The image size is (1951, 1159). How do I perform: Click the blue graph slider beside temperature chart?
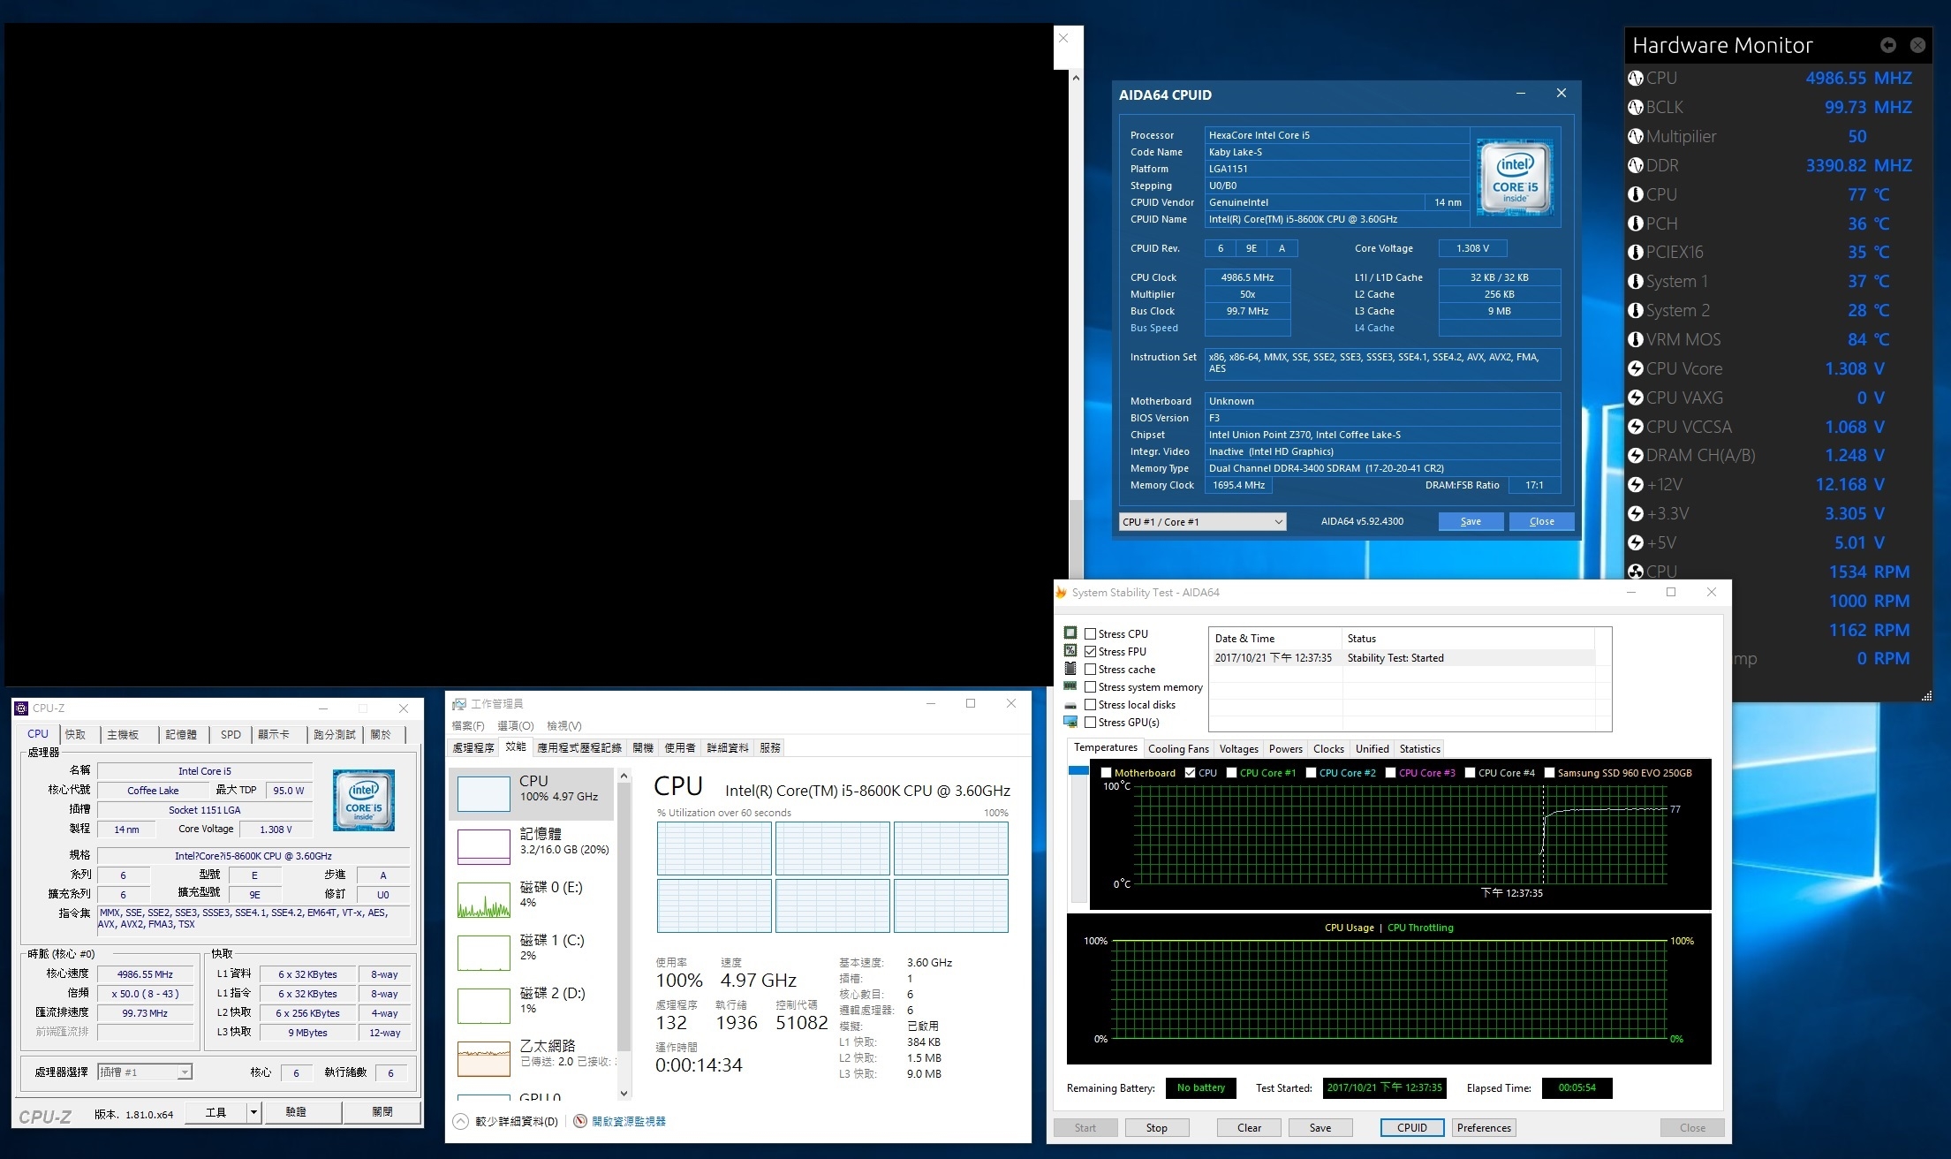point(1078,770)
